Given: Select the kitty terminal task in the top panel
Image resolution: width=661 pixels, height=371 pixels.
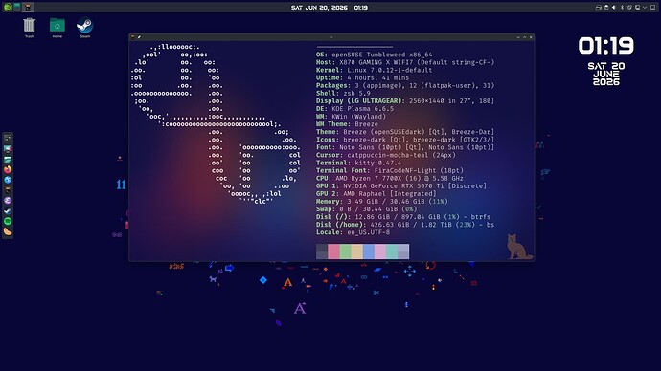Looking at the screenshot, I should (x=28, y=7).
